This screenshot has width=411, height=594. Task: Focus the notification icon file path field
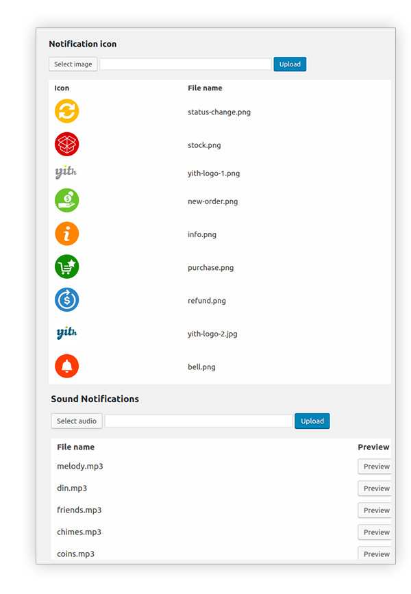tap(186, 64)
